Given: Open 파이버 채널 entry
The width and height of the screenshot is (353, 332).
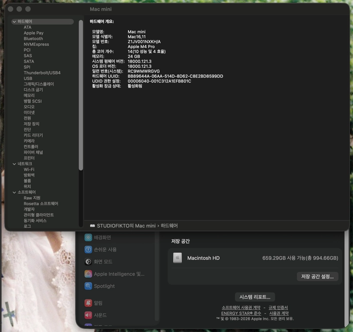Looking at the screenshot, I should pyautogui.click(x=33, y=152).
